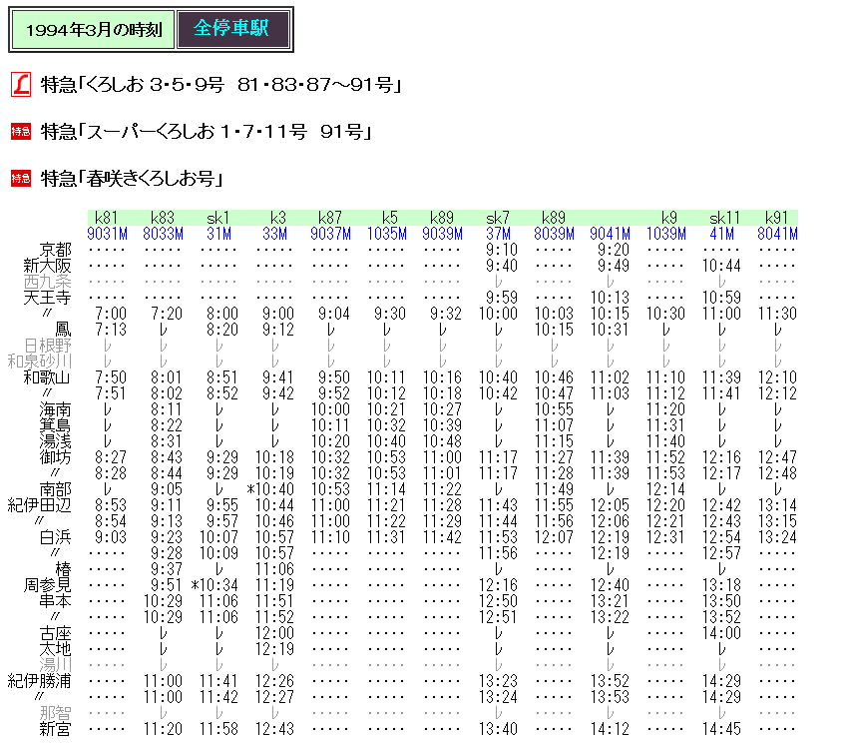Screen dimensions: 848x743
Task: Select train number 9041M
Action: pyautogui.click(x=610, y=234)
